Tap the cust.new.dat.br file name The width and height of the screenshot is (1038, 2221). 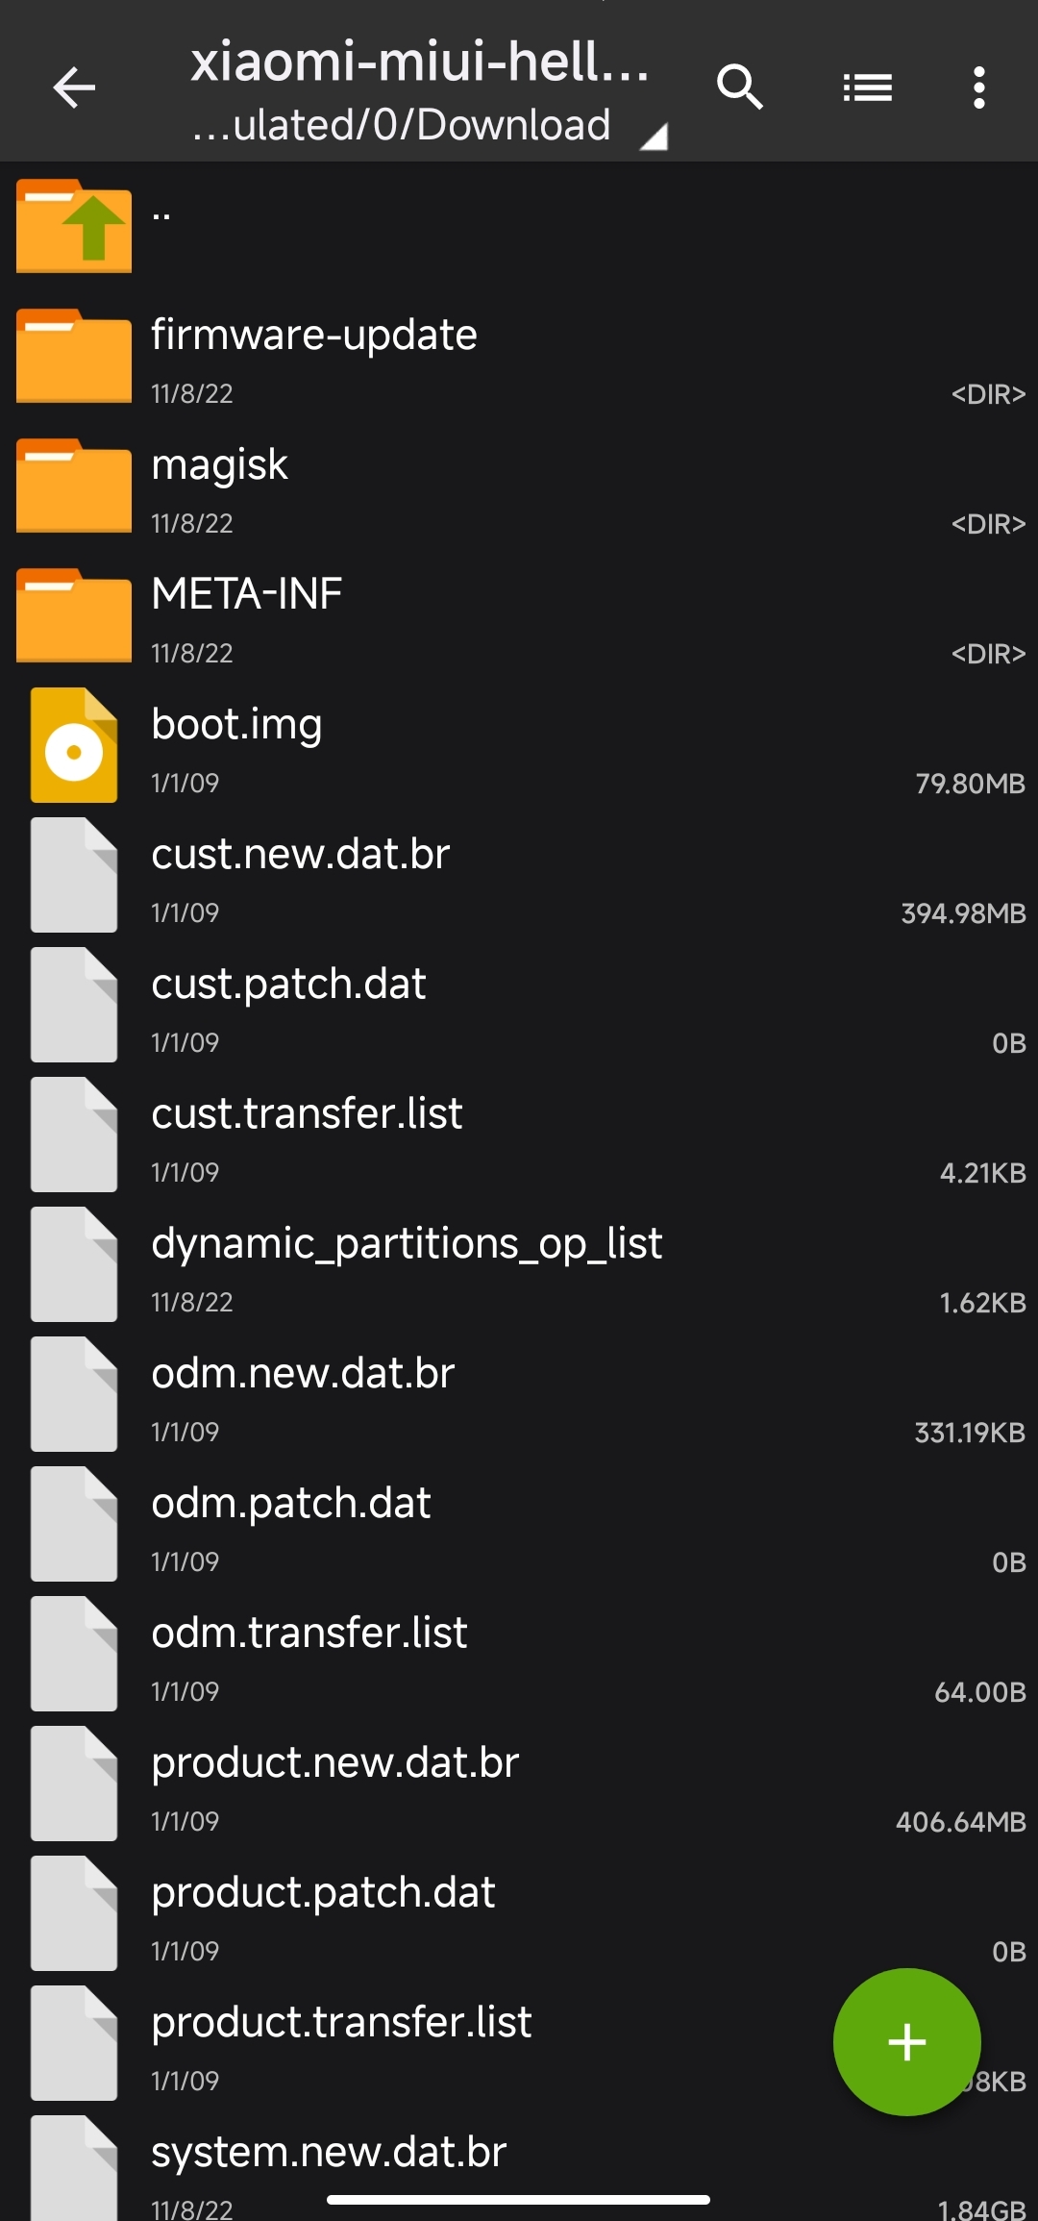[x=301, y=854]
